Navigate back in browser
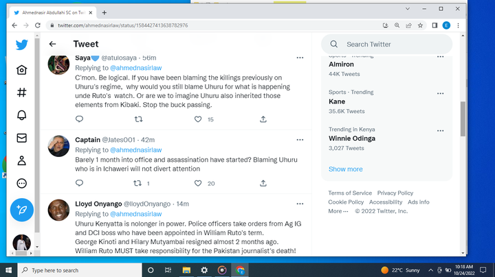495x277 pixels. coord(14,25)
